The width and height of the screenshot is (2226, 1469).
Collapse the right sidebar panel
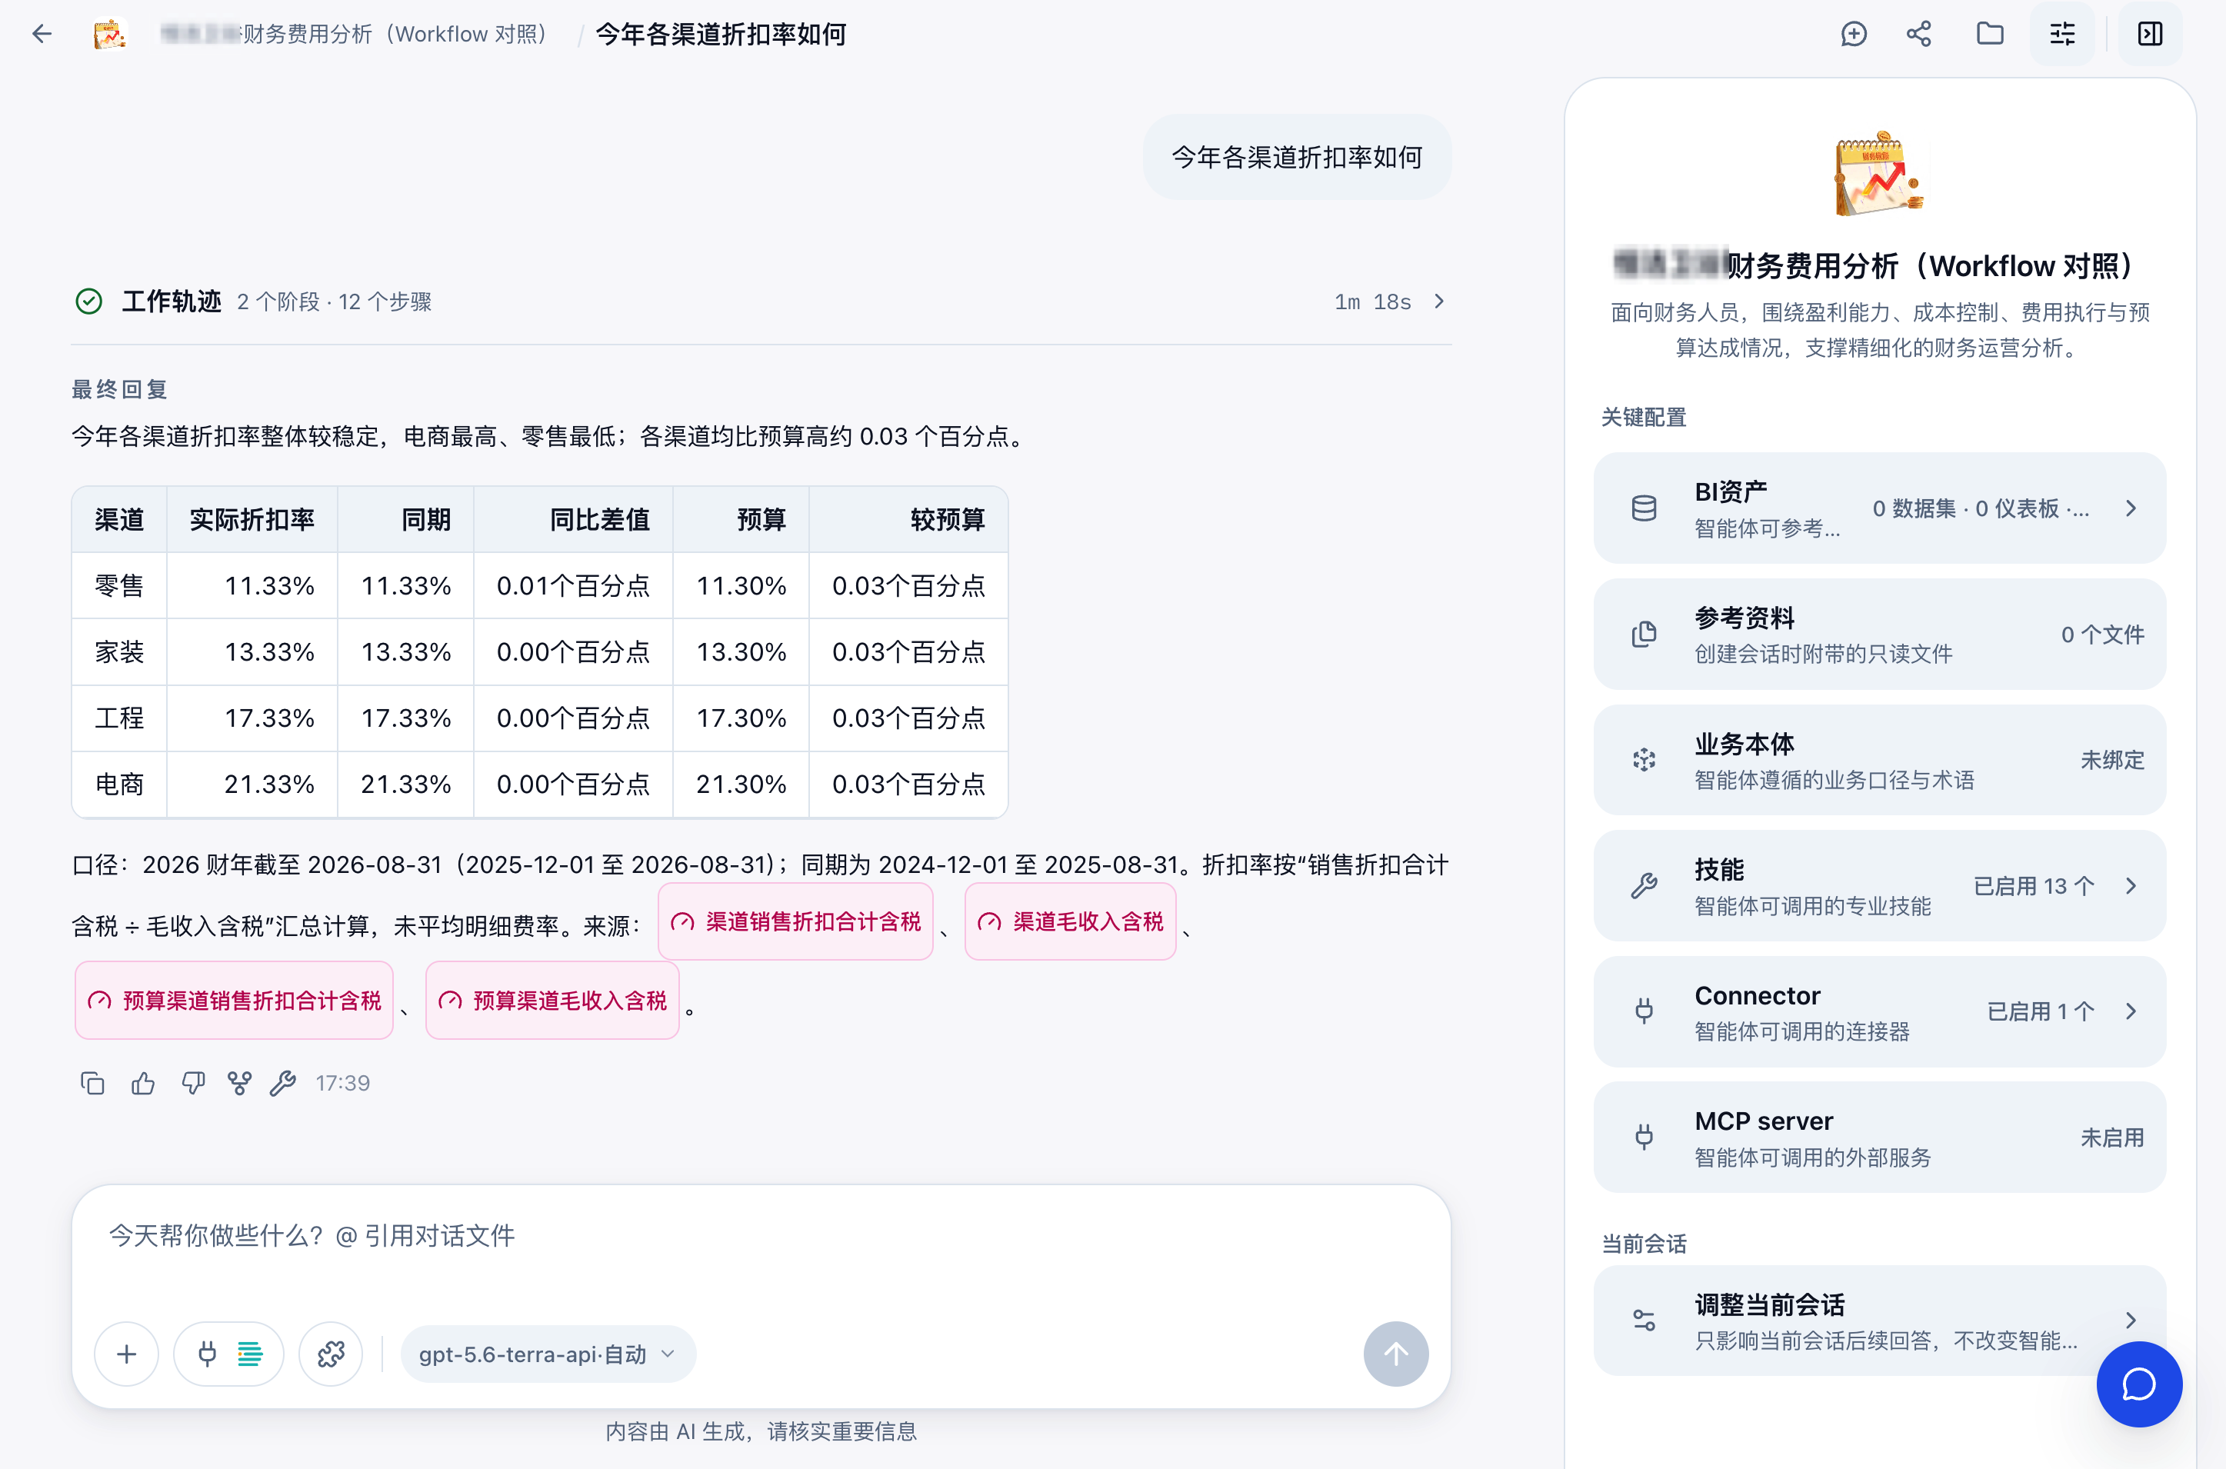[2150, 35]
